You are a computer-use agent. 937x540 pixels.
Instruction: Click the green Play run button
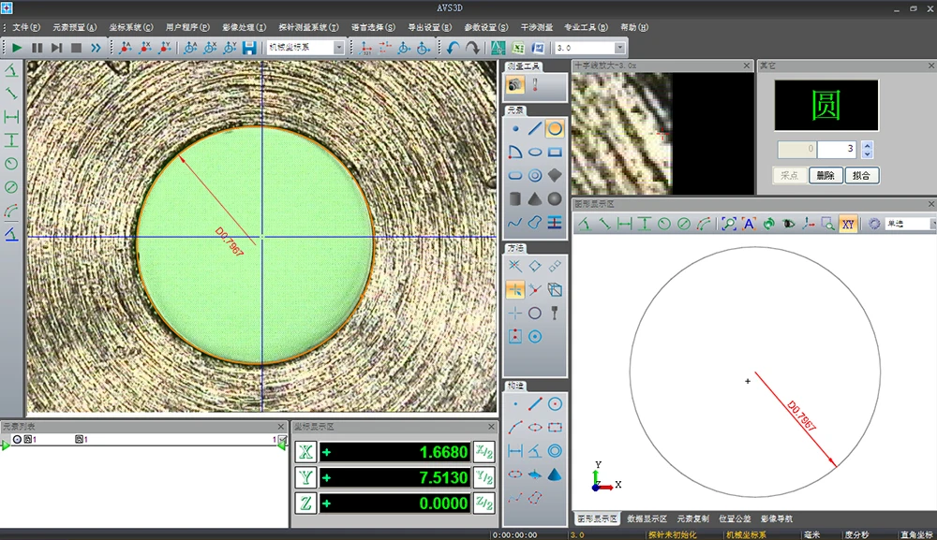[x=17, y=48]
